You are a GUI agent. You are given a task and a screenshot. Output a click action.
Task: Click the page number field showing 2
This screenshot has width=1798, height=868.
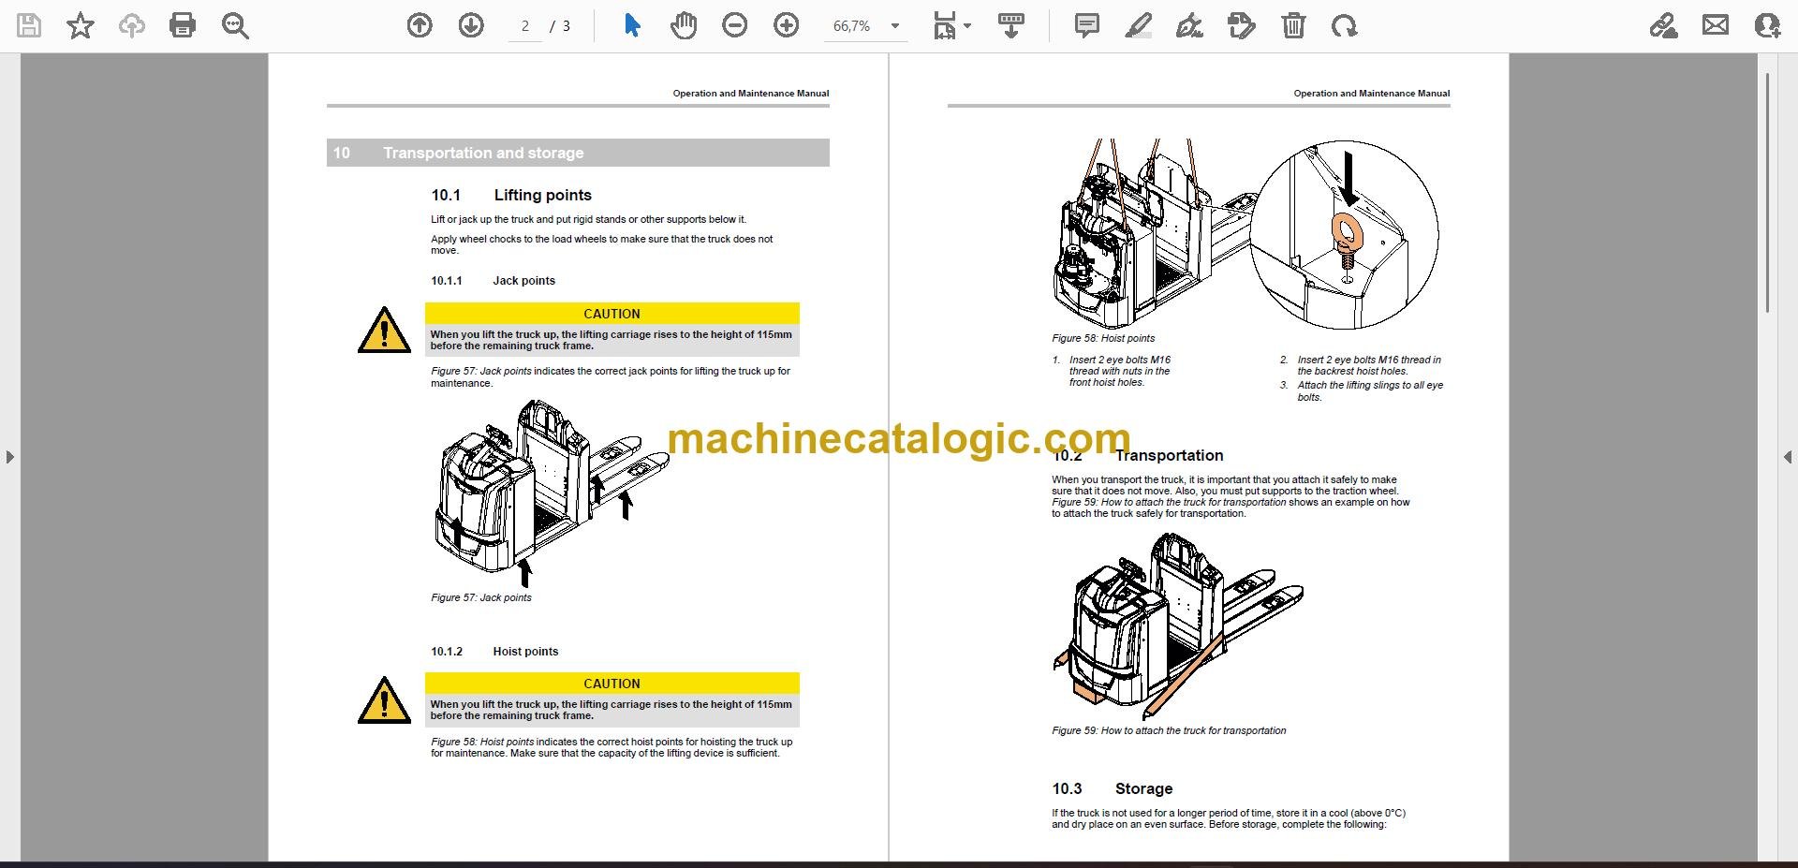tap(525, 26)
